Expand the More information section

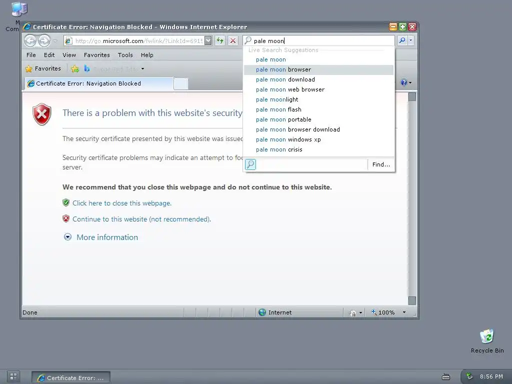(x=67, y=237)
